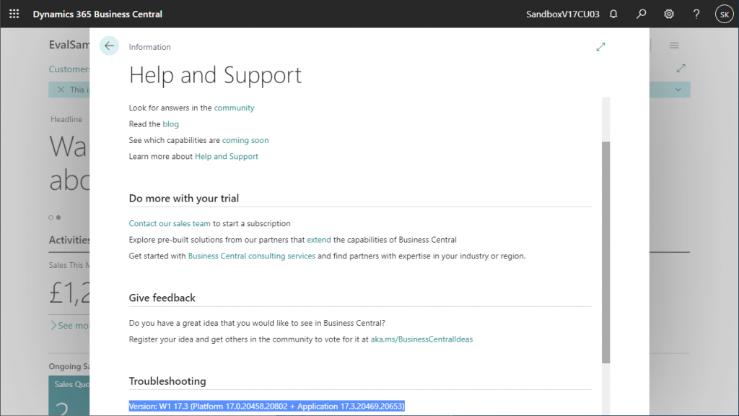Screen dimensions: 739x416
Task: Expand the notification bar chevron
Action: pos(678,90)
